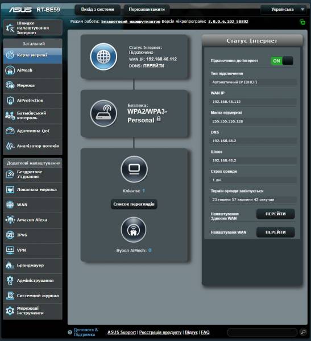Image resolution: width=311 pixels, height=341 pixels.
Task: Open Системний журнал menu entry
Action: tap(32, 296)
